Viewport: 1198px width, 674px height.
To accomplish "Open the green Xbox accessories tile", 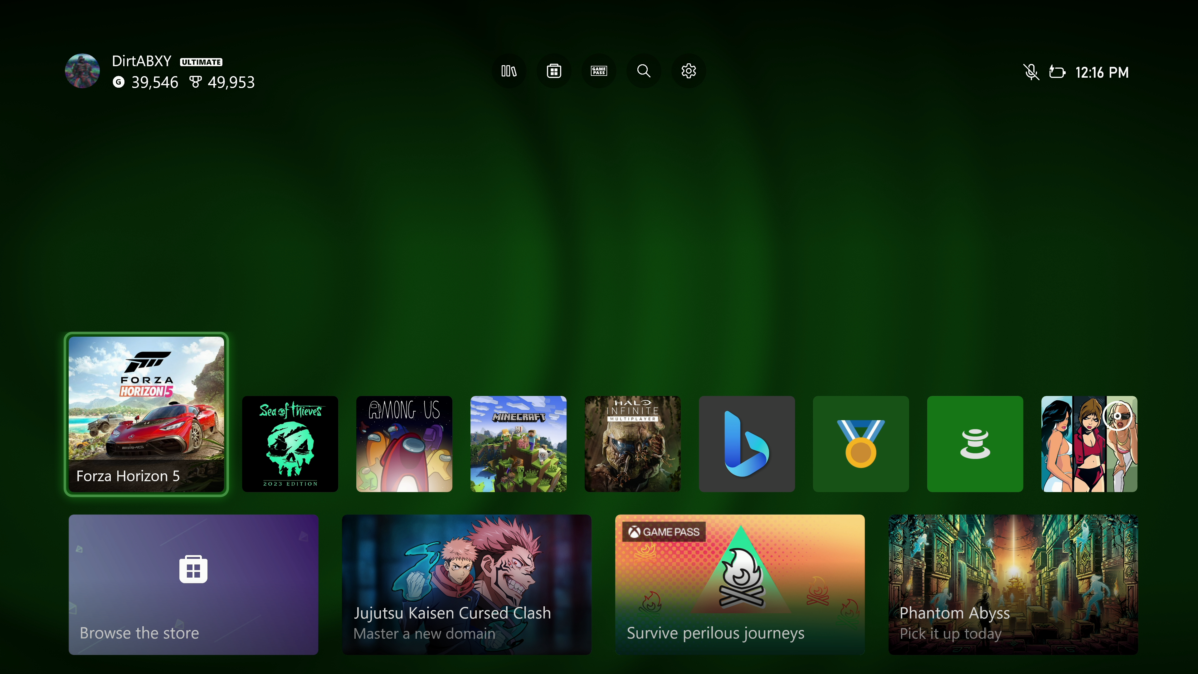I will 975,444.
